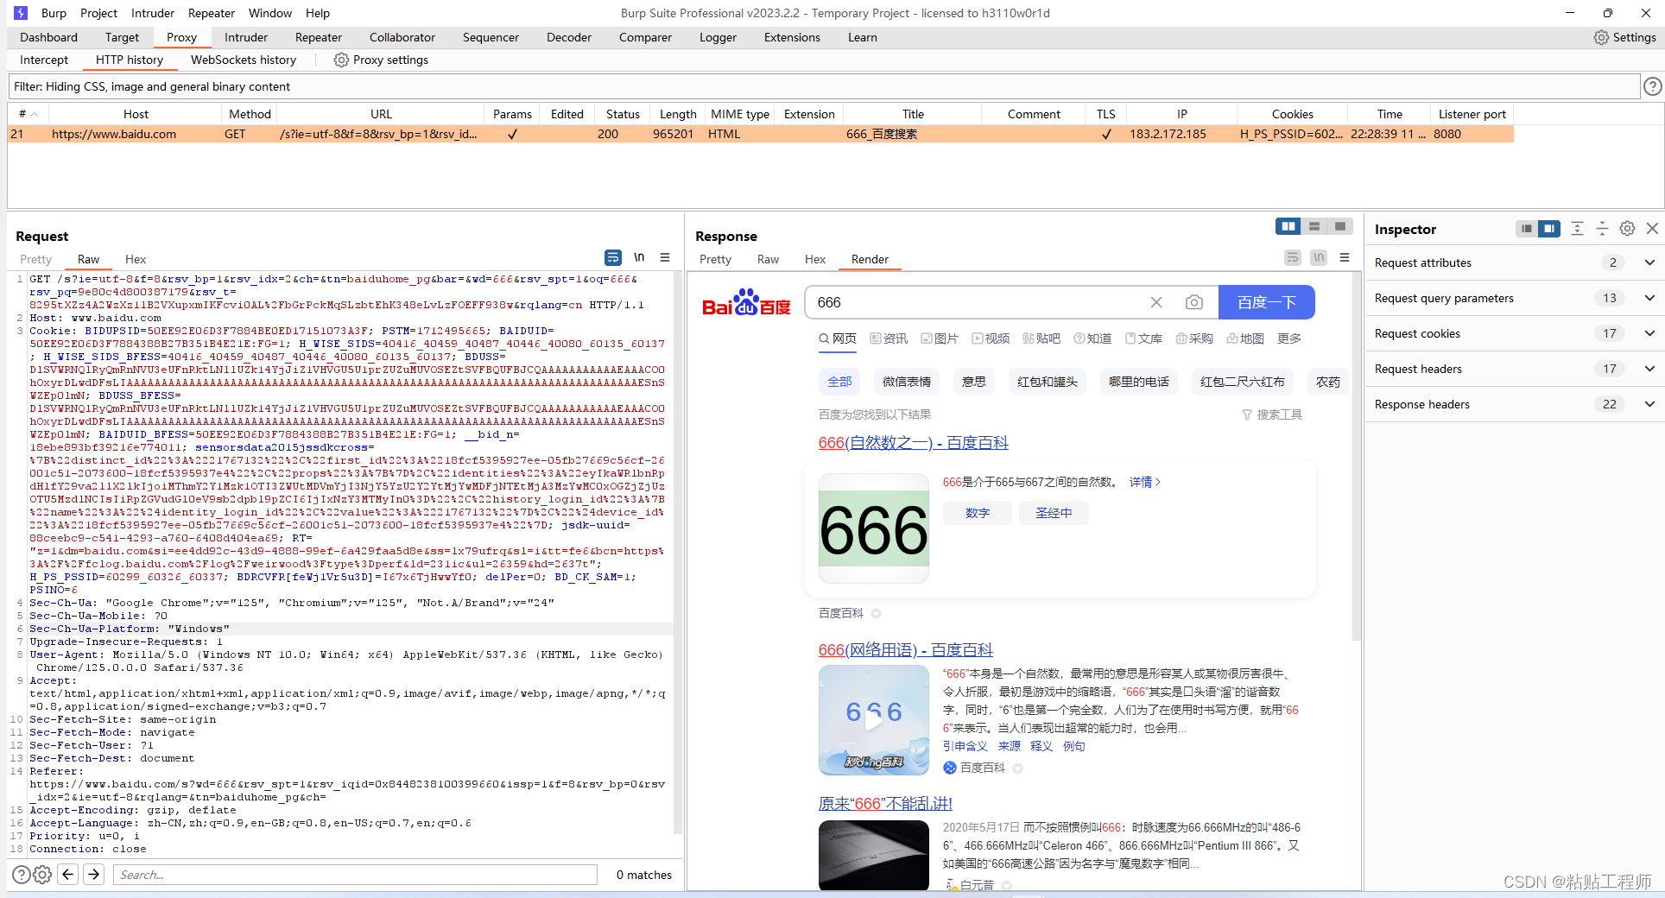Open the Inspector settings gear
The height and width of the screenshot is (898, 1665).
(x=1628, y=229)
